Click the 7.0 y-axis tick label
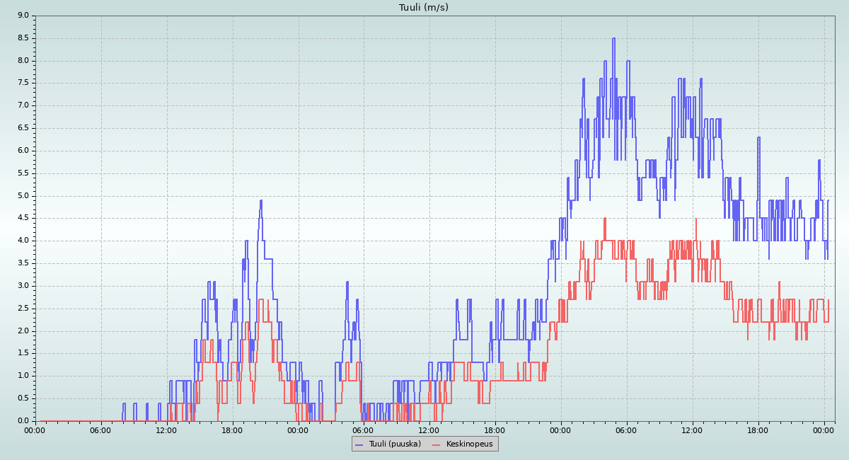Viewport: 849px width, 460px height. (23, 105)
